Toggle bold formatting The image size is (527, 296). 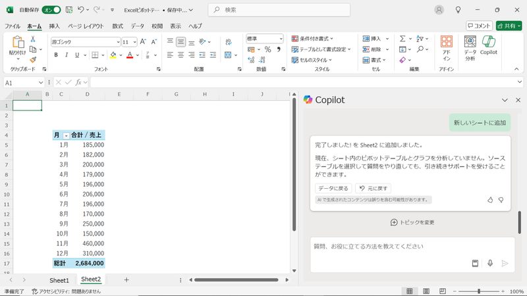[56, 55]
